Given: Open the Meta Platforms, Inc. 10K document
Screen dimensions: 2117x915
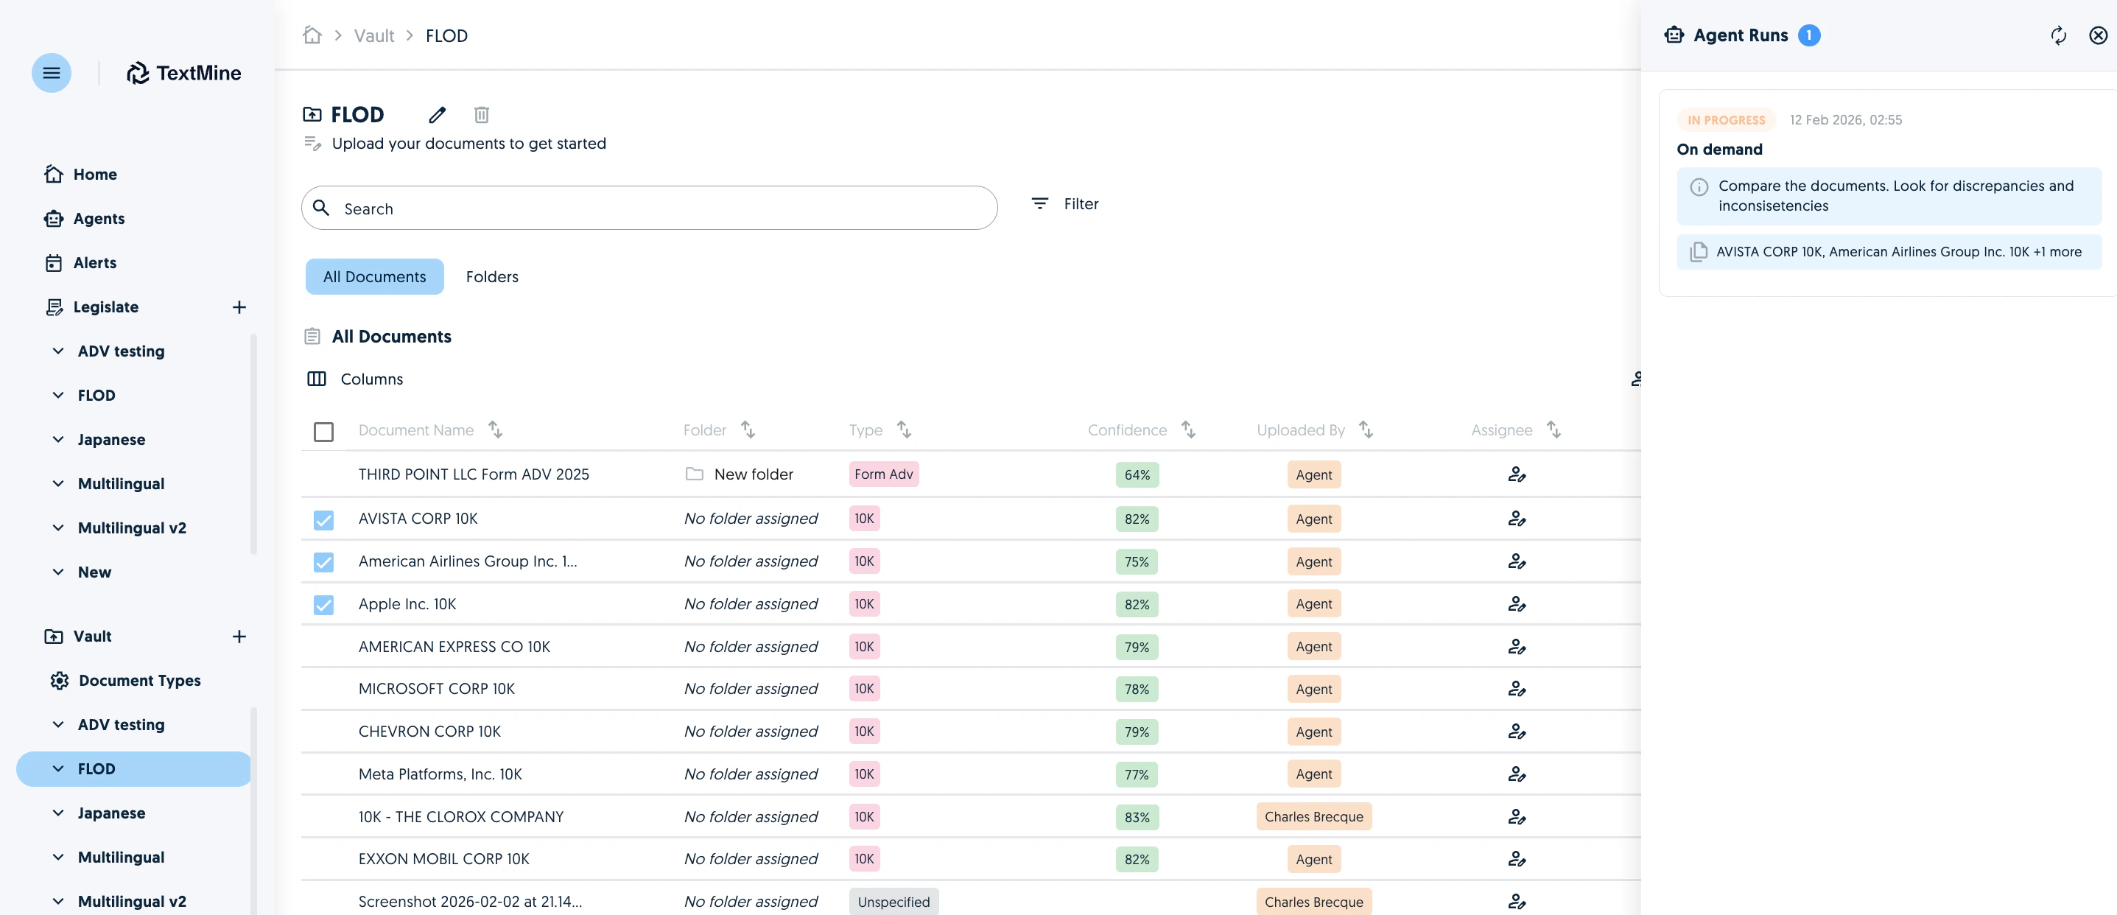Looking at the screenshot, I should click(440, 774).
